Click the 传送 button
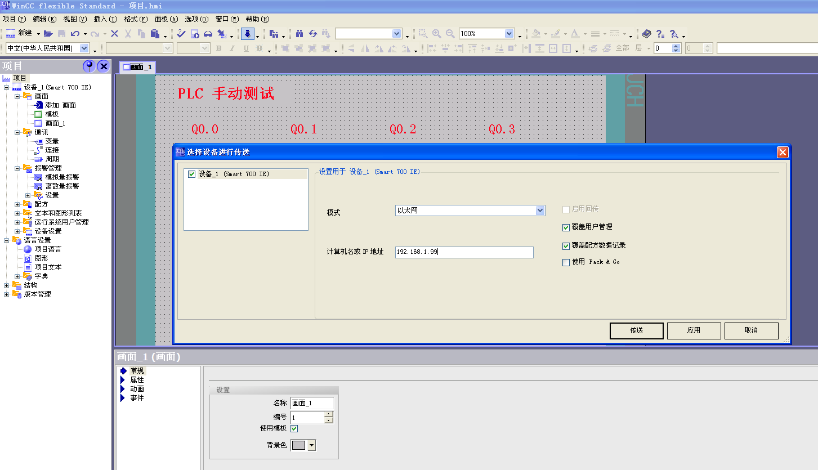 pyautogui.click(x=637, y=330)
